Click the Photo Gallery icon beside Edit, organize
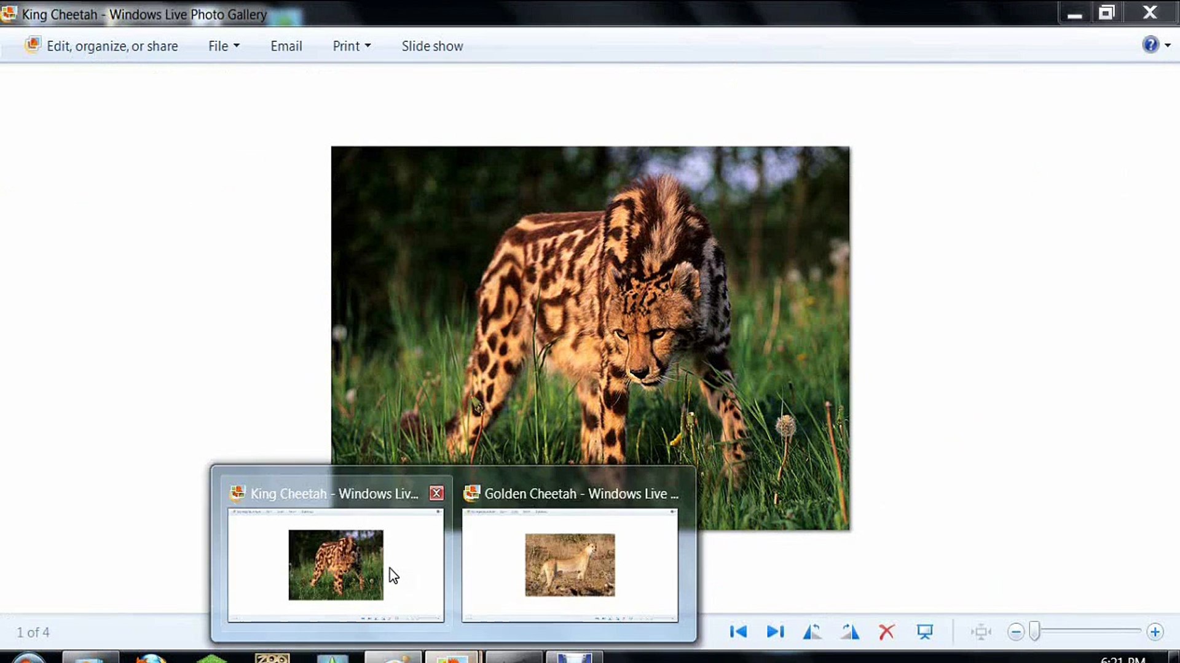The height and width of the screenshot is (663, 1180). click(x=33, y=45)
